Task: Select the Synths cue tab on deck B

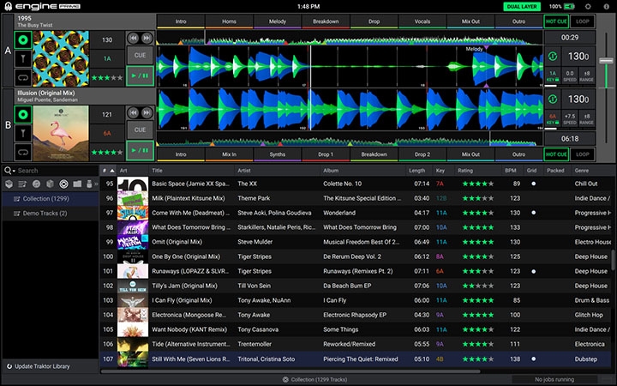Action: [278, 154]
